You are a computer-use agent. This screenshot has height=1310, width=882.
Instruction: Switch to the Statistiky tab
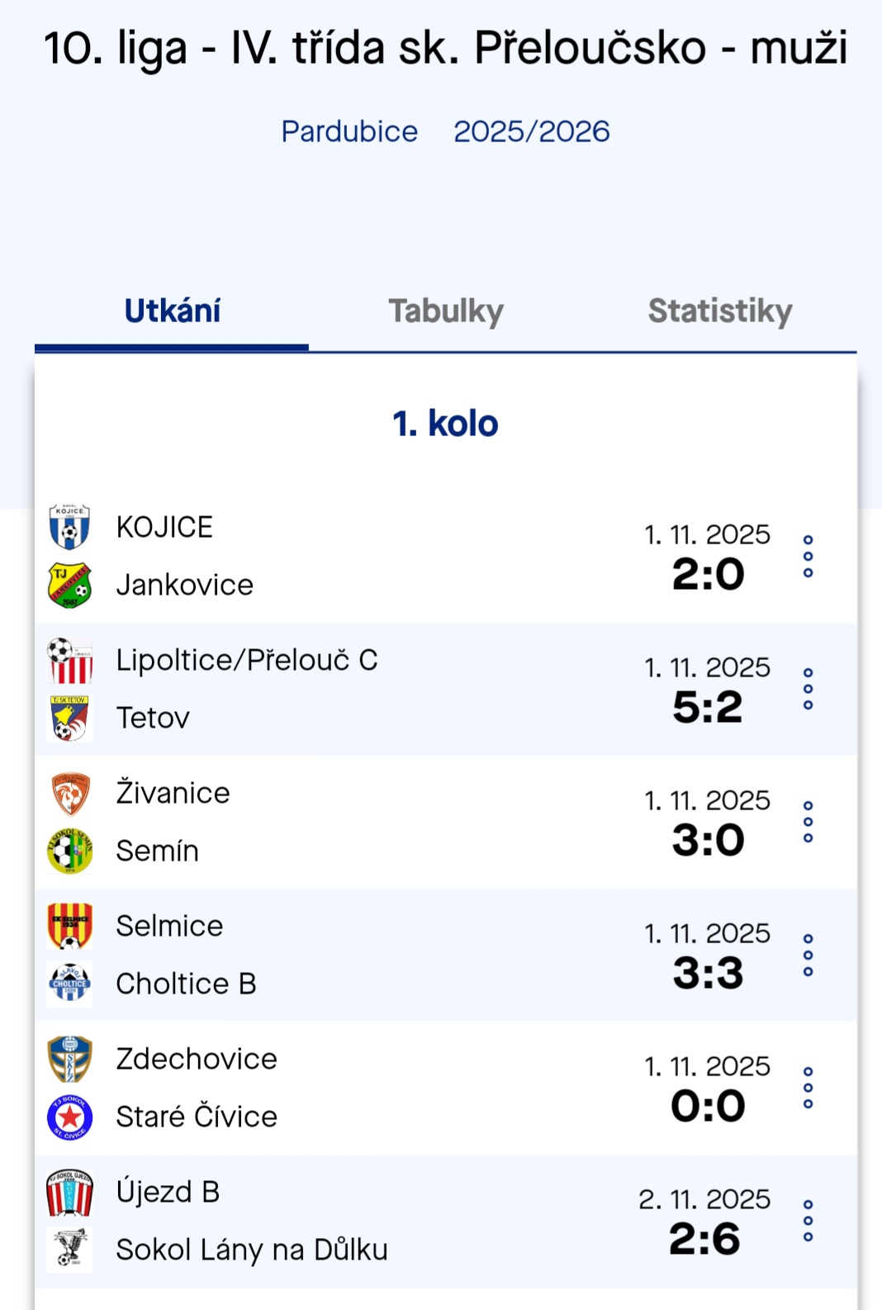pyautogui.click(x=719, y=311)
